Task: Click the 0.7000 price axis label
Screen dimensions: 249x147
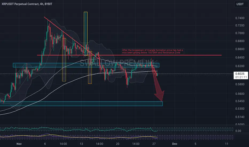Action: (240, 33)
